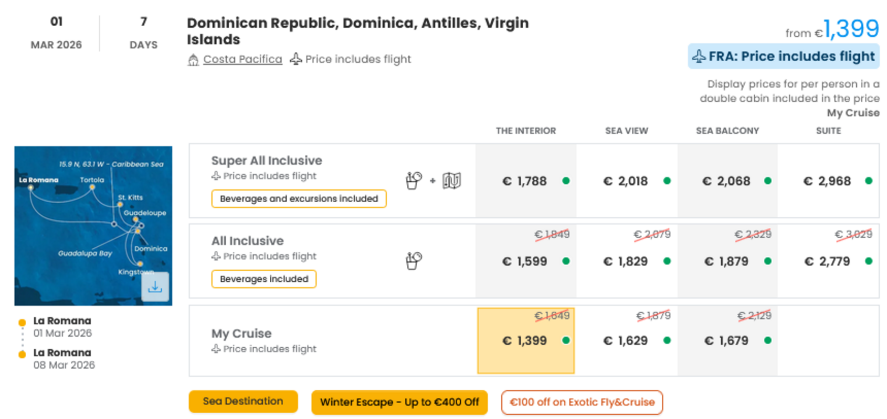Click the beverages icon in All Inclusive row
Image resolution: width=887 pixels, height=419 pixels.
pos(414,261)
